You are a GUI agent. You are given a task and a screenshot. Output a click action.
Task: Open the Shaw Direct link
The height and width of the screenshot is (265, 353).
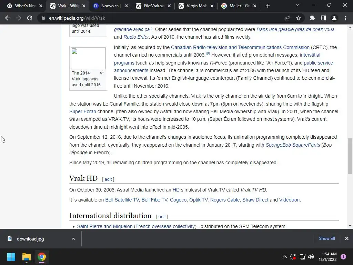click(255, 200)
